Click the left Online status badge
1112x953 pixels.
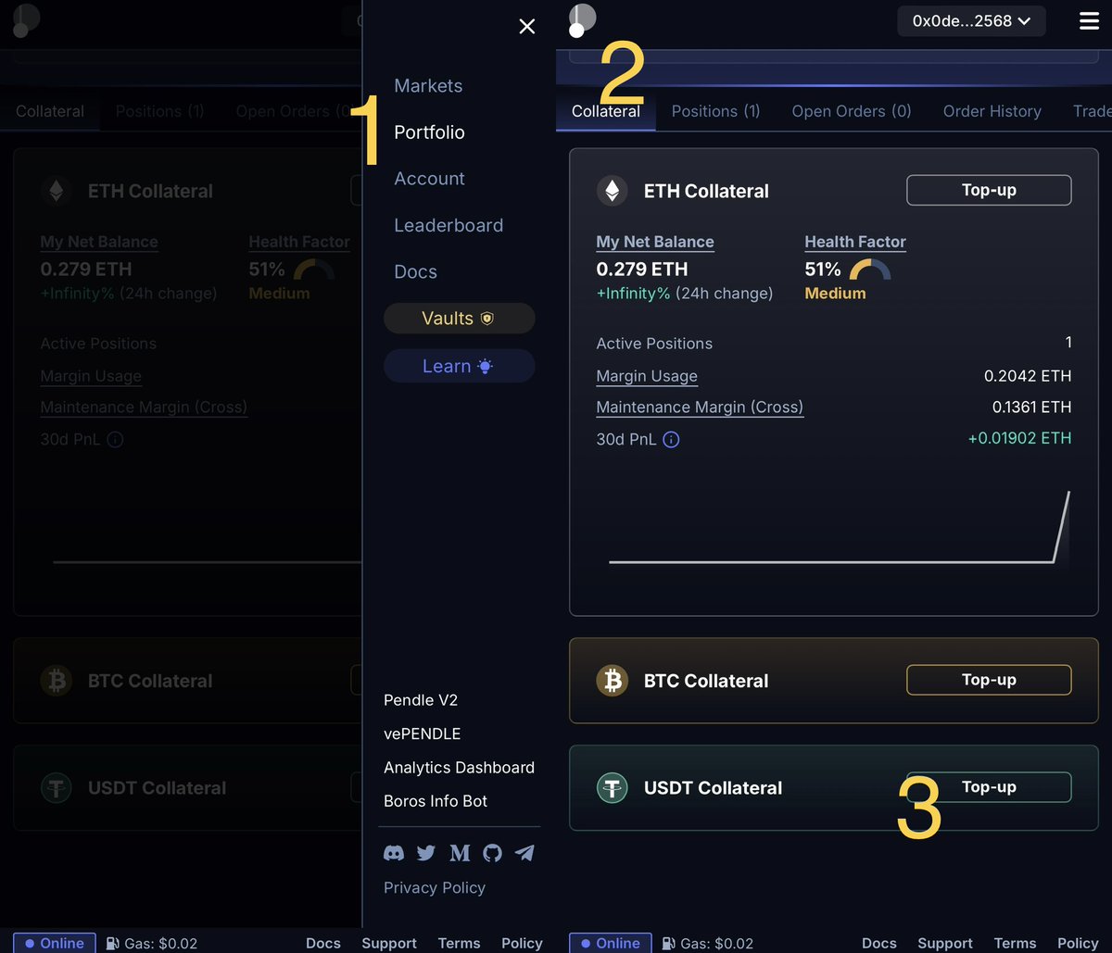pyautogui.click(x=54, y=943)
